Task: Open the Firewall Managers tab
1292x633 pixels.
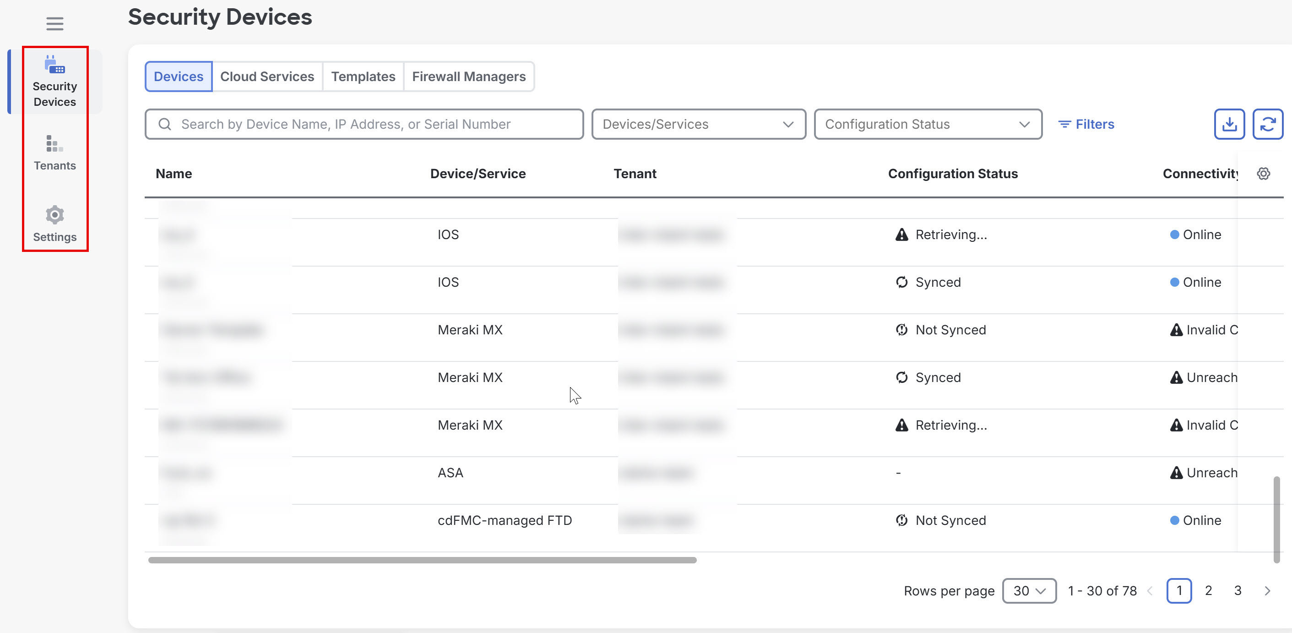Action: [x=468, y=76]
